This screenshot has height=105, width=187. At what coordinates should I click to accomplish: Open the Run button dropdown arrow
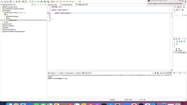pos(43,2)
